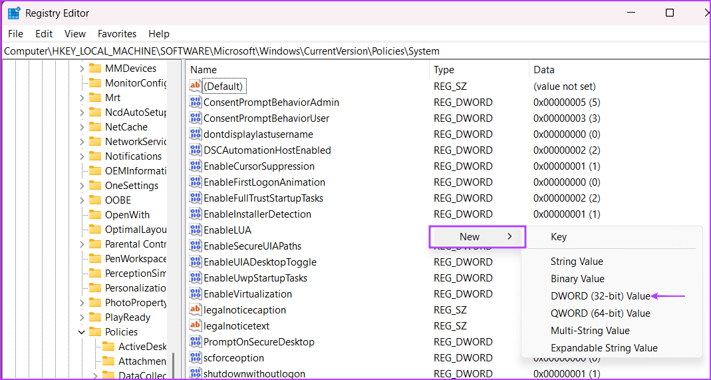This screenshot has height=380, width=711.
Task: Click the DSCAutomationHostEnabled DWORD icon
Action: tap(195, 150)
